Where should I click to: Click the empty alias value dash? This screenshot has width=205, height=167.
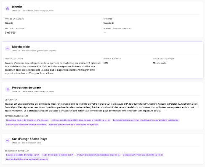pyautogui.click(x=105, y=32)
